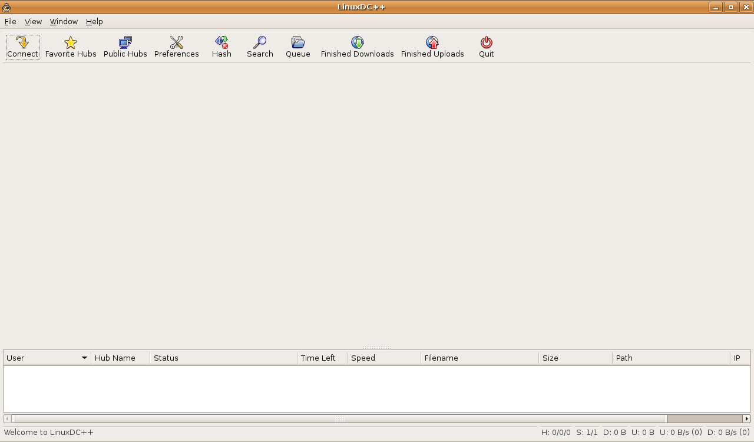This screenshot has height=442, width=754.
Task: Click 'U: 0 B/s (0)' upload speed status
Action: [680, 433]
